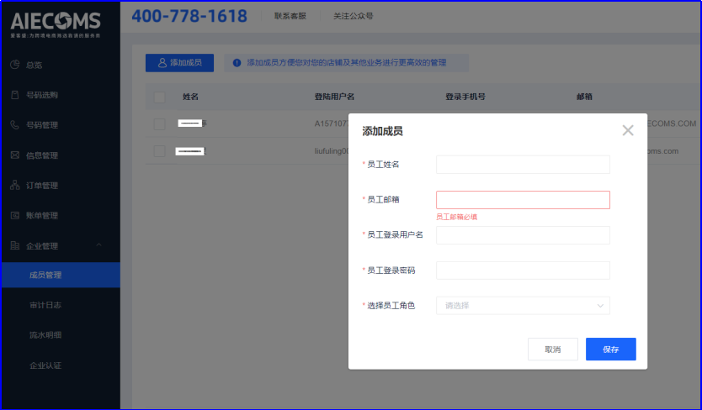Image resolution: width=702 pixels, height=410 pixels.
Task: Tick the checkbox in the A1571077 row
Action: [x=159, y=124]
